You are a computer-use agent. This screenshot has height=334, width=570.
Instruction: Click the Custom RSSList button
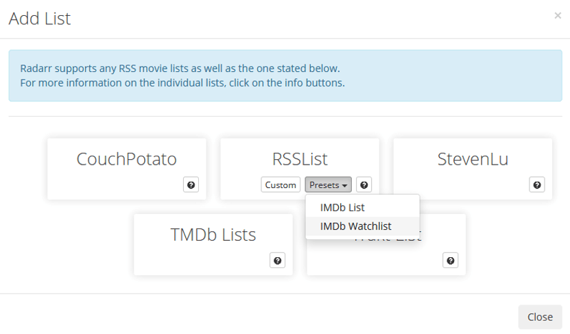(281, 184)
